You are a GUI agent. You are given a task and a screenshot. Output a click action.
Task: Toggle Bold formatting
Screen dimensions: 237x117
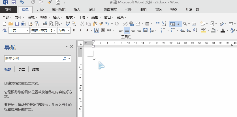point(74,30)
